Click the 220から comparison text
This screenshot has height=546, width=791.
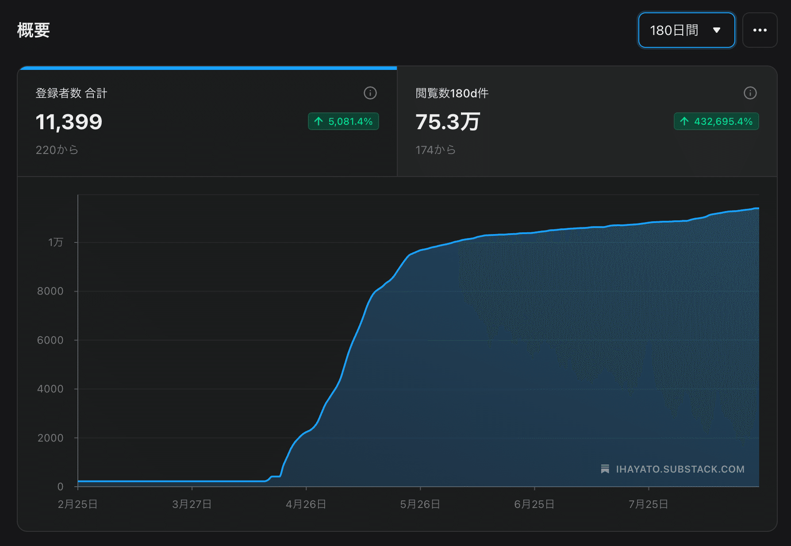57,150
